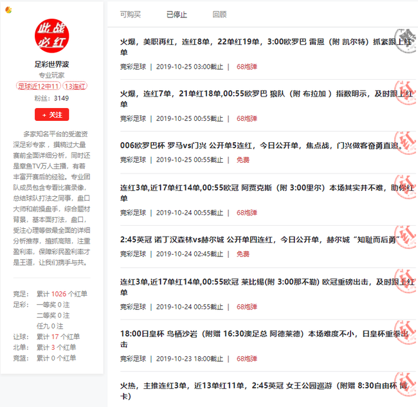Click the 累计 1026 个红单 statistic
The height and width of the screenshot is (407, 418).
[62, 294]
